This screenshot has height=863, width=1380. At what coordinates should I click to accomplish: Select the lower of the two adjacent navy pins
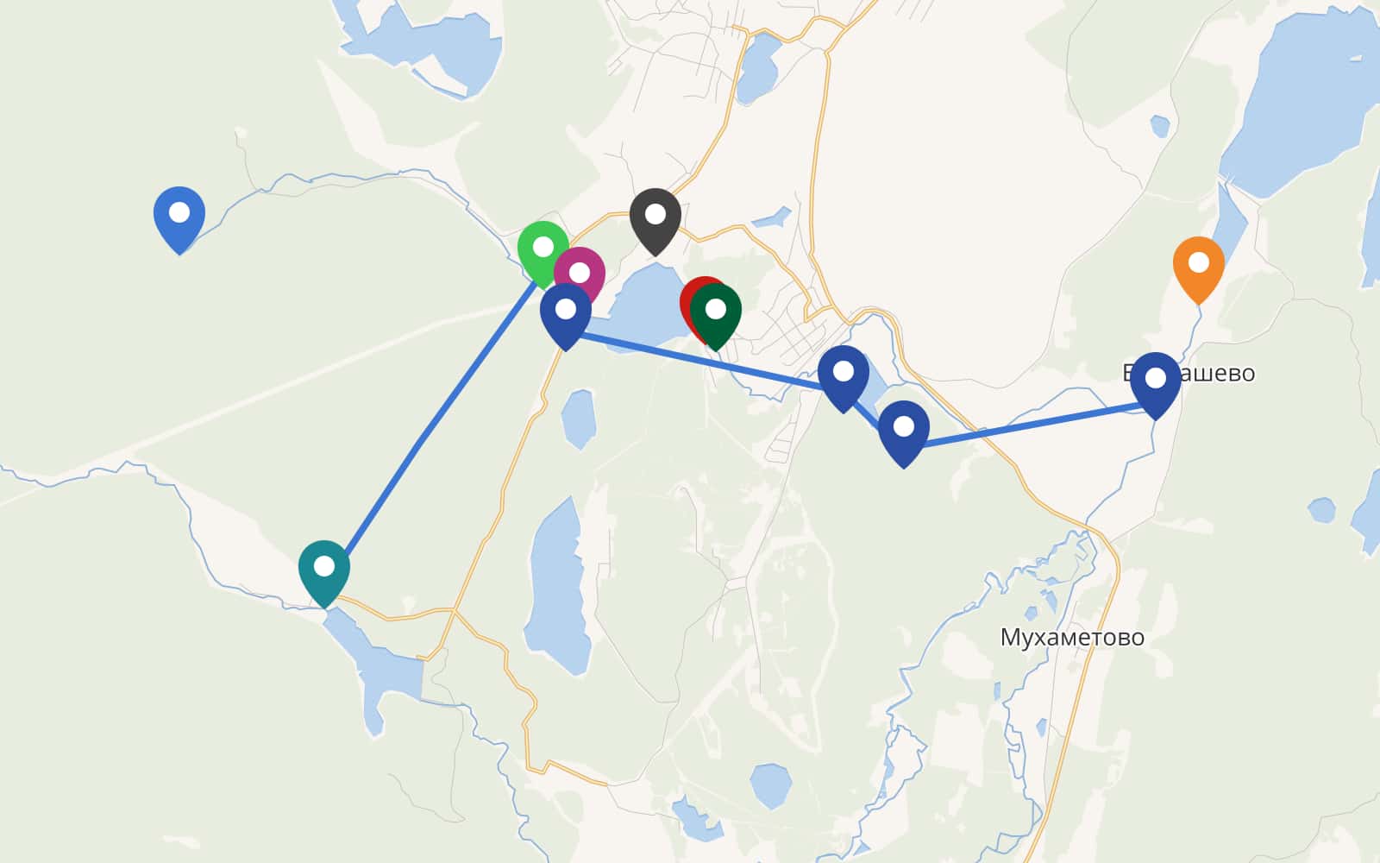[x=904, y=432]
